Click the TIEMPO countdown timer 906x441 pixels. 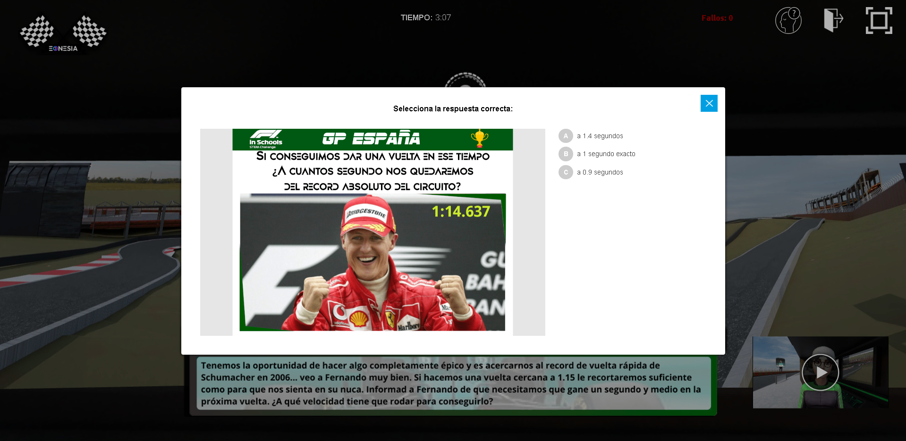click(x=425, y=17)
